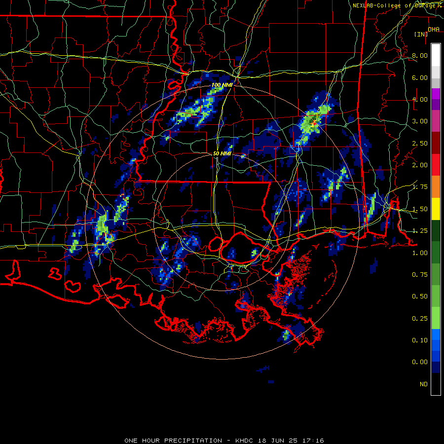The height and width of the screenshot is (444, 444).
Task: Click the "ND" legend label
Action: (x=424, y=384)
